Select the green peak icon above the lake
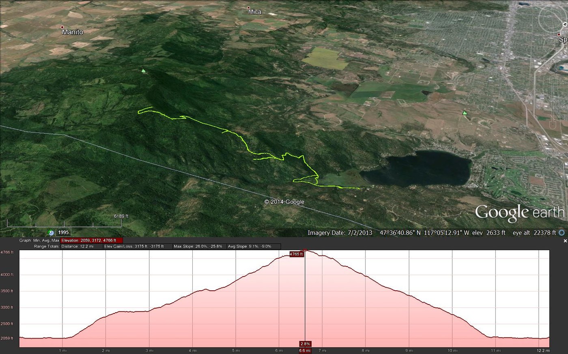This screenshot has width=568, height=354. (x=465, y=113)
